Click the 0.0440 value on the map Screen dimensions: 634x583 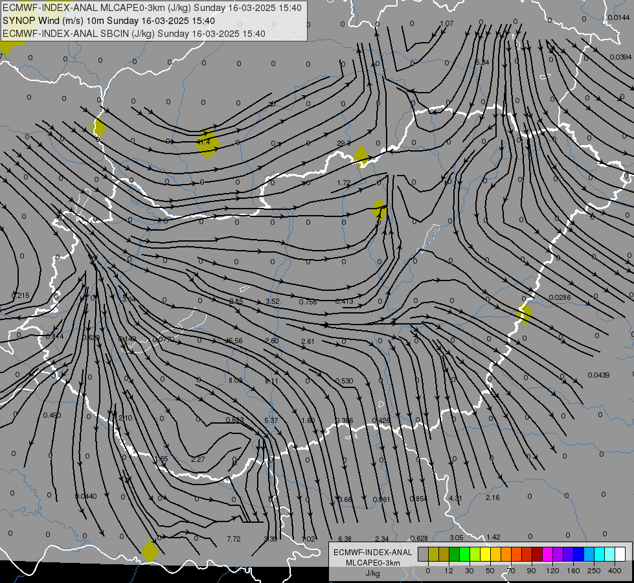click(x=85, y=496)
